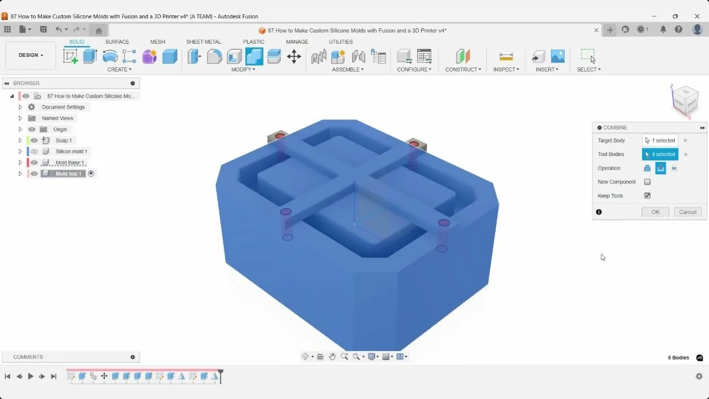The image size is (709, 399).
Task: Select the Create Sketch tool
Action: [x=70, y=56]
